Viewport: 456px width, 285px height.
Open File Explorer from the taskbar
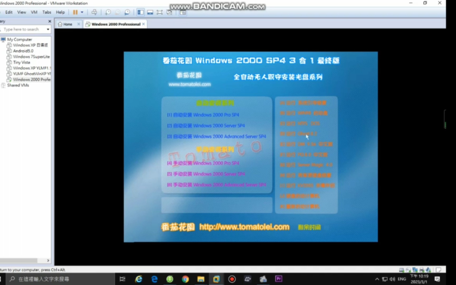click(201, 279)
